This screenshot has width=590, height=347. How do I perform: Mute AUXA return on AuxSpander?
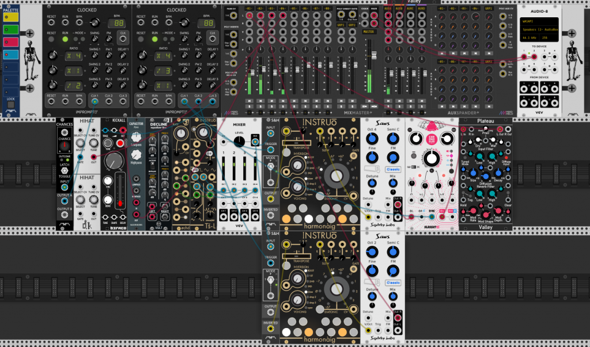click(388, 101)
